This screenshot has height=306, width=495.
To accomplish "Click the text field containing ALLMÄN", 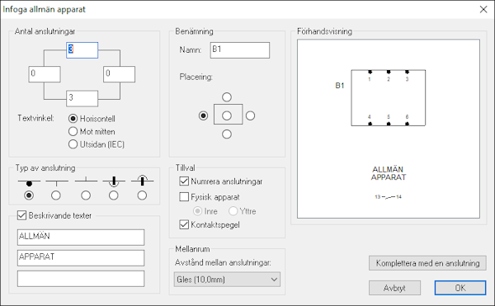I will click(81, 238).
